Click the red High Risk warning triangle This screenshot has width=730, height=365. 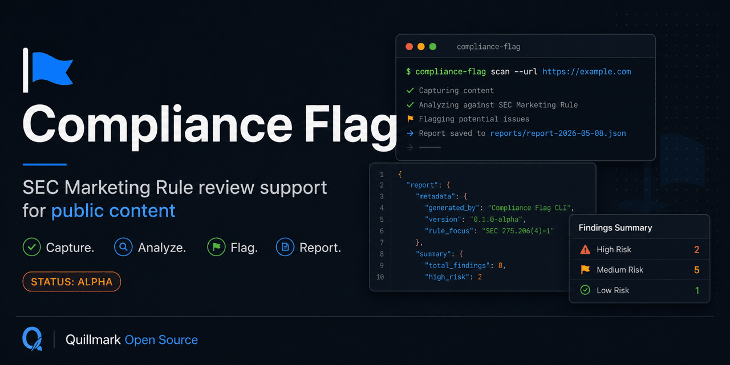[585, 249]
